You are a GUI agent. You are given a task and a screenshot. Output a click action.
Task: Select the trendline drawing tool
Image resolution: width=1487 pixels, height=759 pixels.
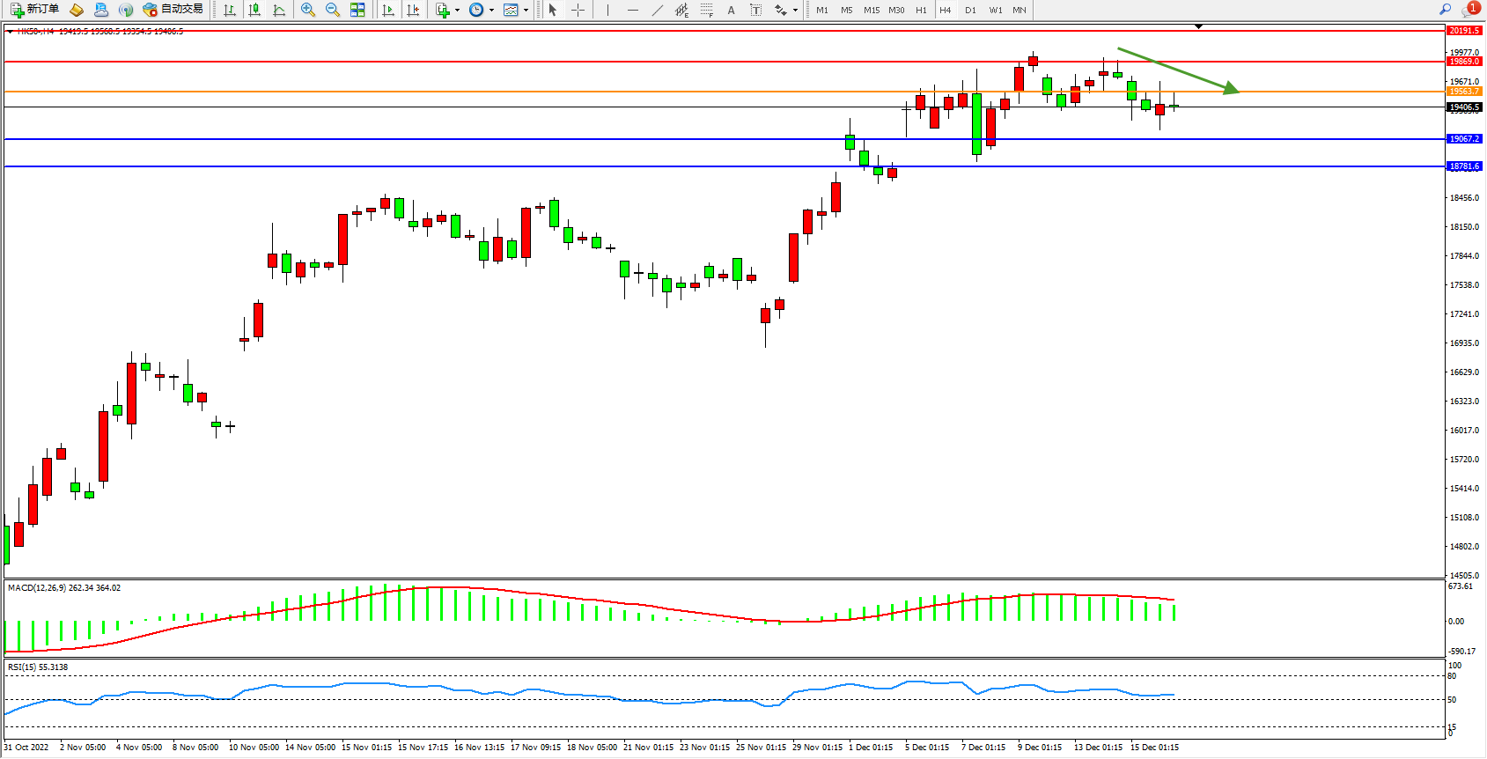click(x=658, y=10)
